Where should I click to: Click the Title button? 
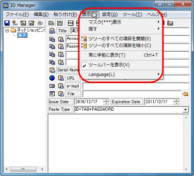(63, 30)
